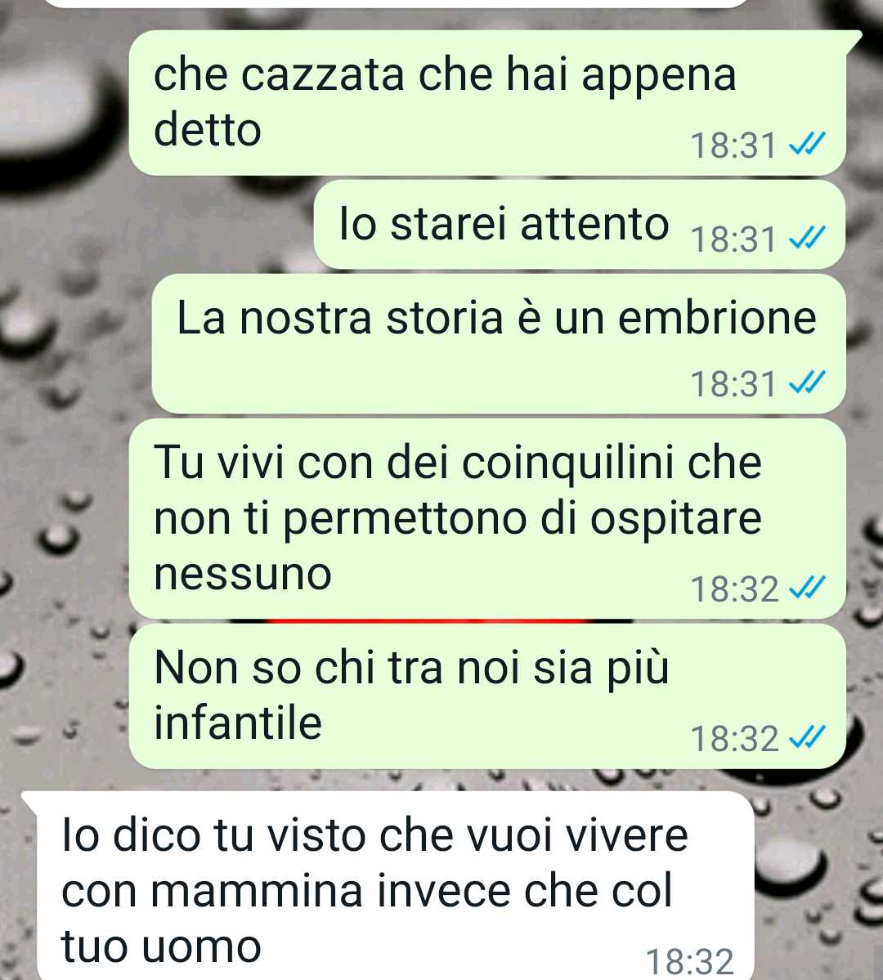The image size is (883, 980).
Task: Tap the 18:31 timestamp on "che cazzata" message
Action: pos(733,145)
